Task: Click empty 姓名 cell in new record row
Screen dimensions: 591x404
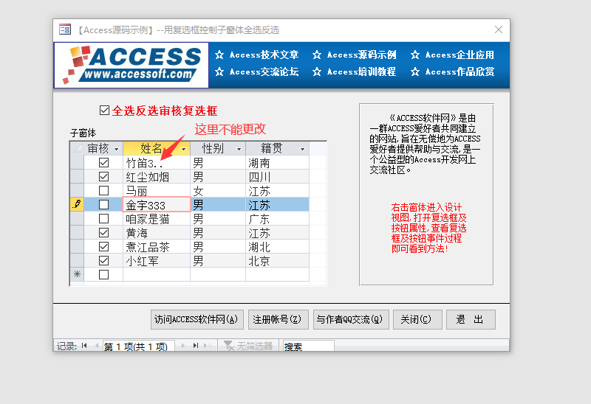Action: 157,274
